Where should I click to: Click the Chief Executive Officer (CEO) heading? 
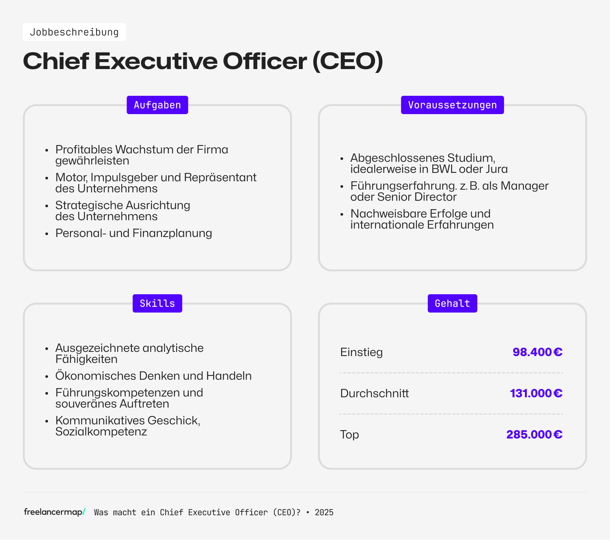click(x=203, y=61)
